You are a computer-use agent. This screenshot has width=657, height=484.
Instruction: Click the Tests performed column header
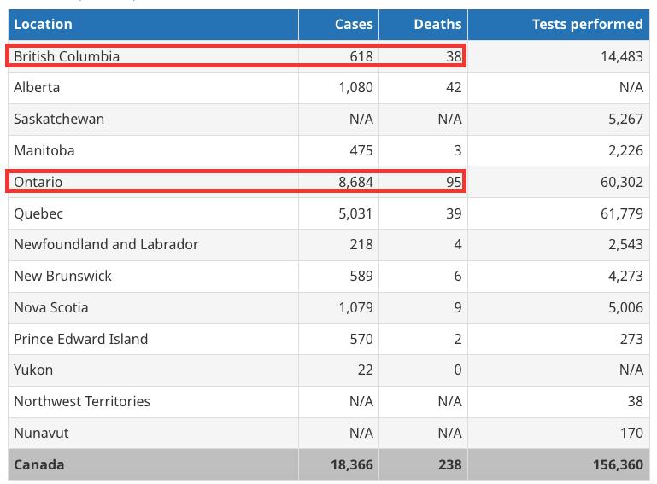tap(587, 24)
